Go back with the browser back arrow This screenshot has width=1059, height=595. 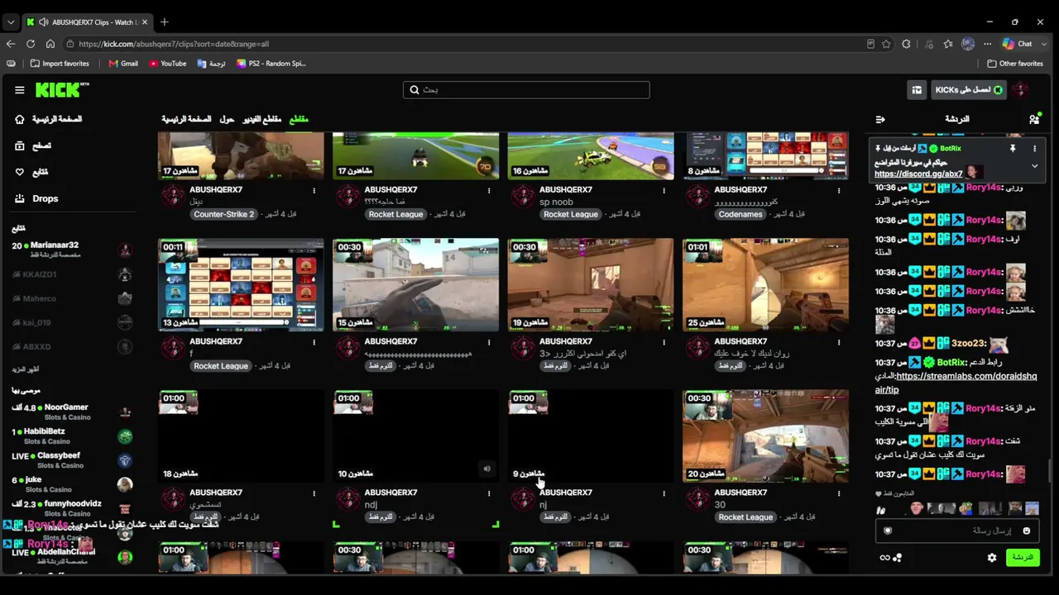[11, 44]
